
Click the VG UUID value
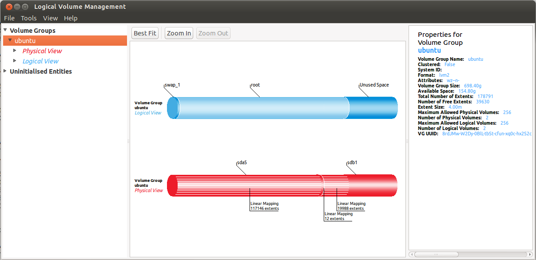(x=487, y=134)
